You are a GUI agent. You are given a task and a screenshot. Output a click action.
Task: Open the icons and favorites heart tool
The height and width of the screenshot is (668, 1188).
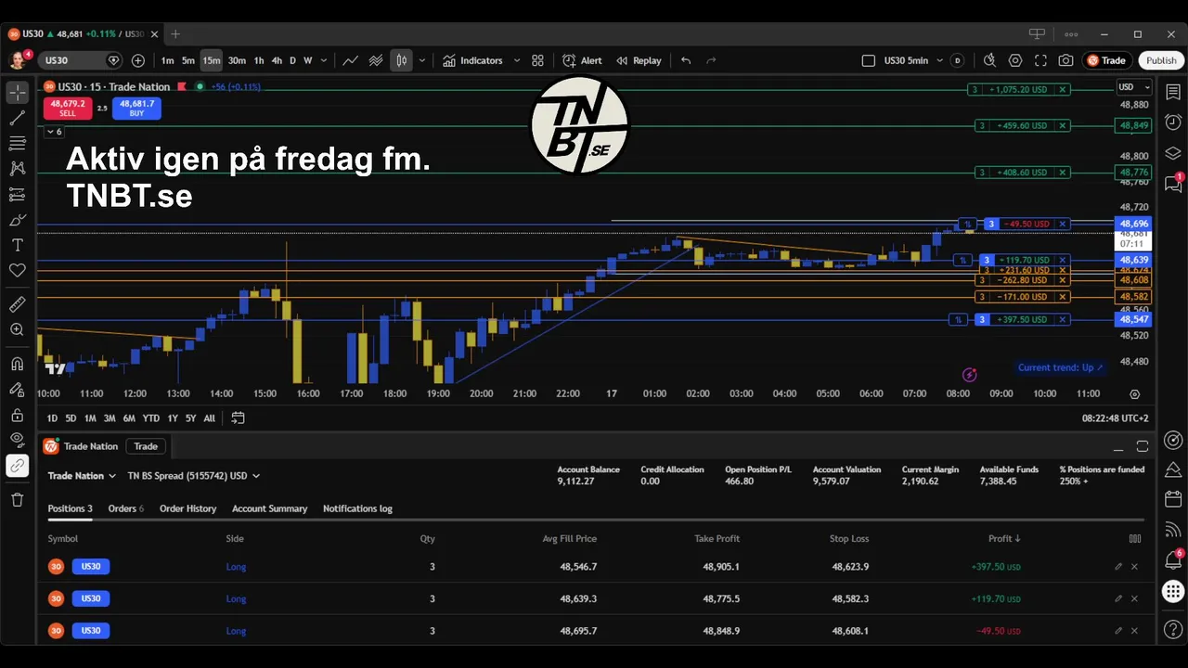pos(17,270)
